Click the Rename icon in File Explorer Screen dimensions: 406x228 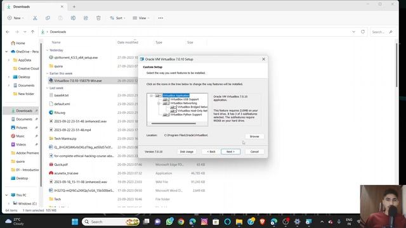click(73, 18)
